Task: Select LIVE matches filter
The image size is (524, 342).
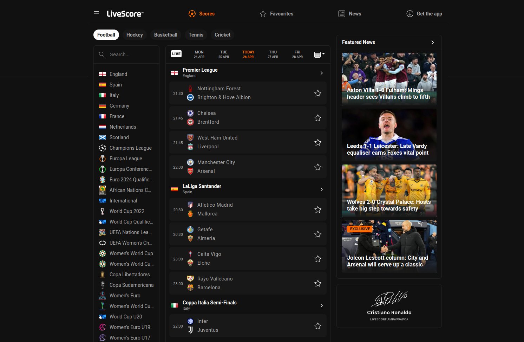Action: tap(176, 53)
